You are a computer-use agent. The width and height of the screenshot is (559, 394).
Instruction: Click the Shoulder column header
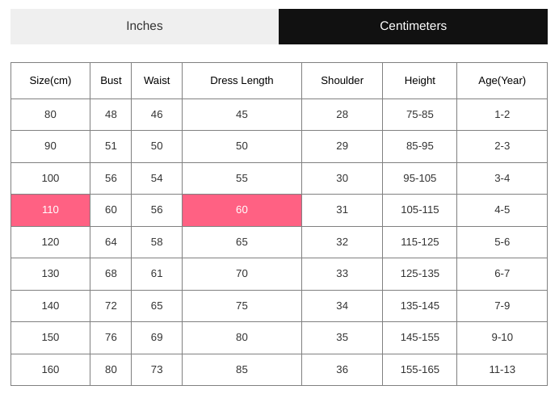click(x=342, y=81)
